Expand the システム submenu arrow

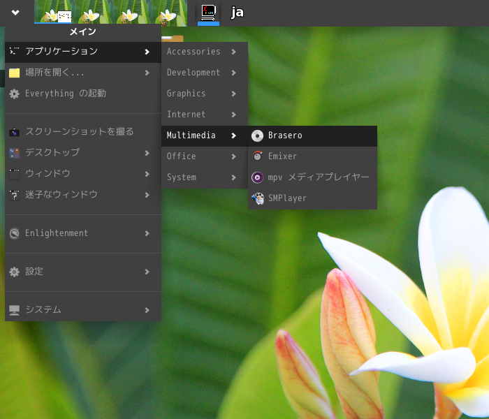(147, 310)
